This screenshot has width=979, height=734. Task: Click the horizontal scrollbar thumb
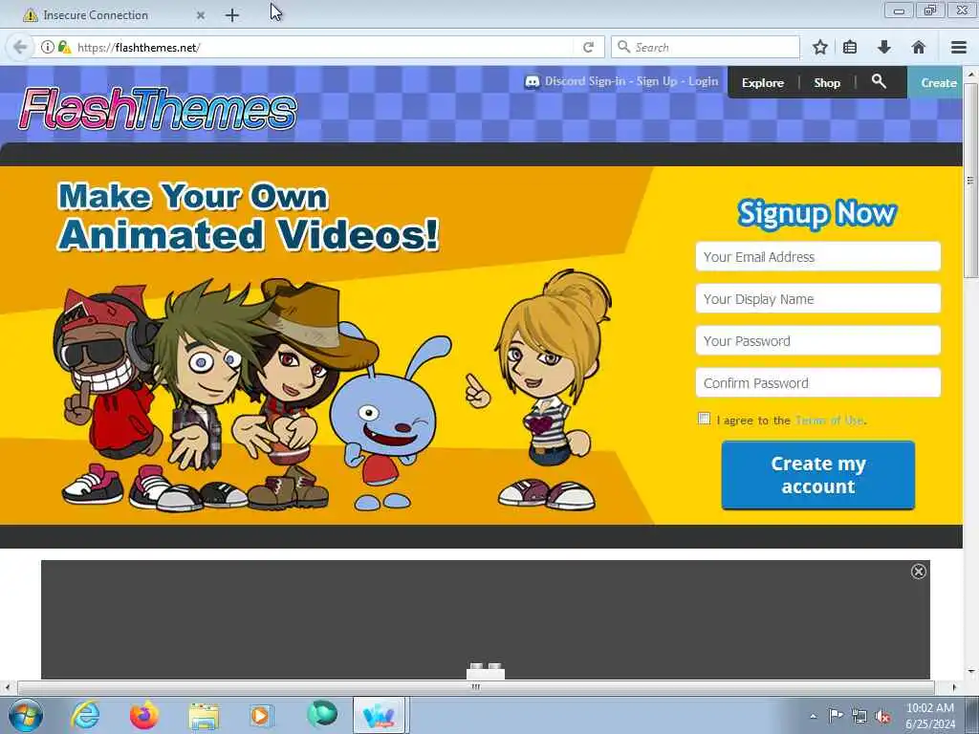[x=476, y=687]
